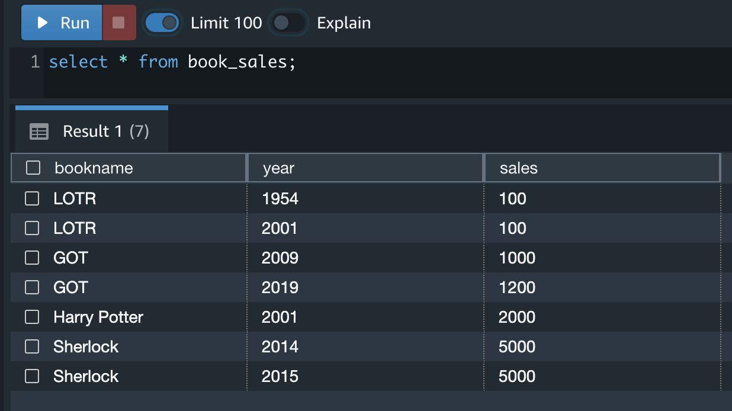Click the Harry Potter bookname cell
The width and height of the screenshot is (732, 411).
(x=98, y=317)
